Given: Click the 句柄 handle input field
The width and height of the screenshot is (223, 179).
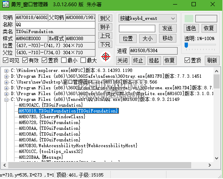Looking at the screenshot, I should click(32, 17).
